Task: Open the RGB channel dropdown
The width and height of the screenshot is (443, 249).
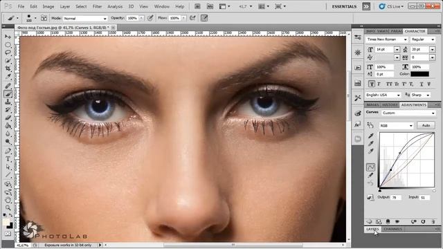Action: pos(396,126)
